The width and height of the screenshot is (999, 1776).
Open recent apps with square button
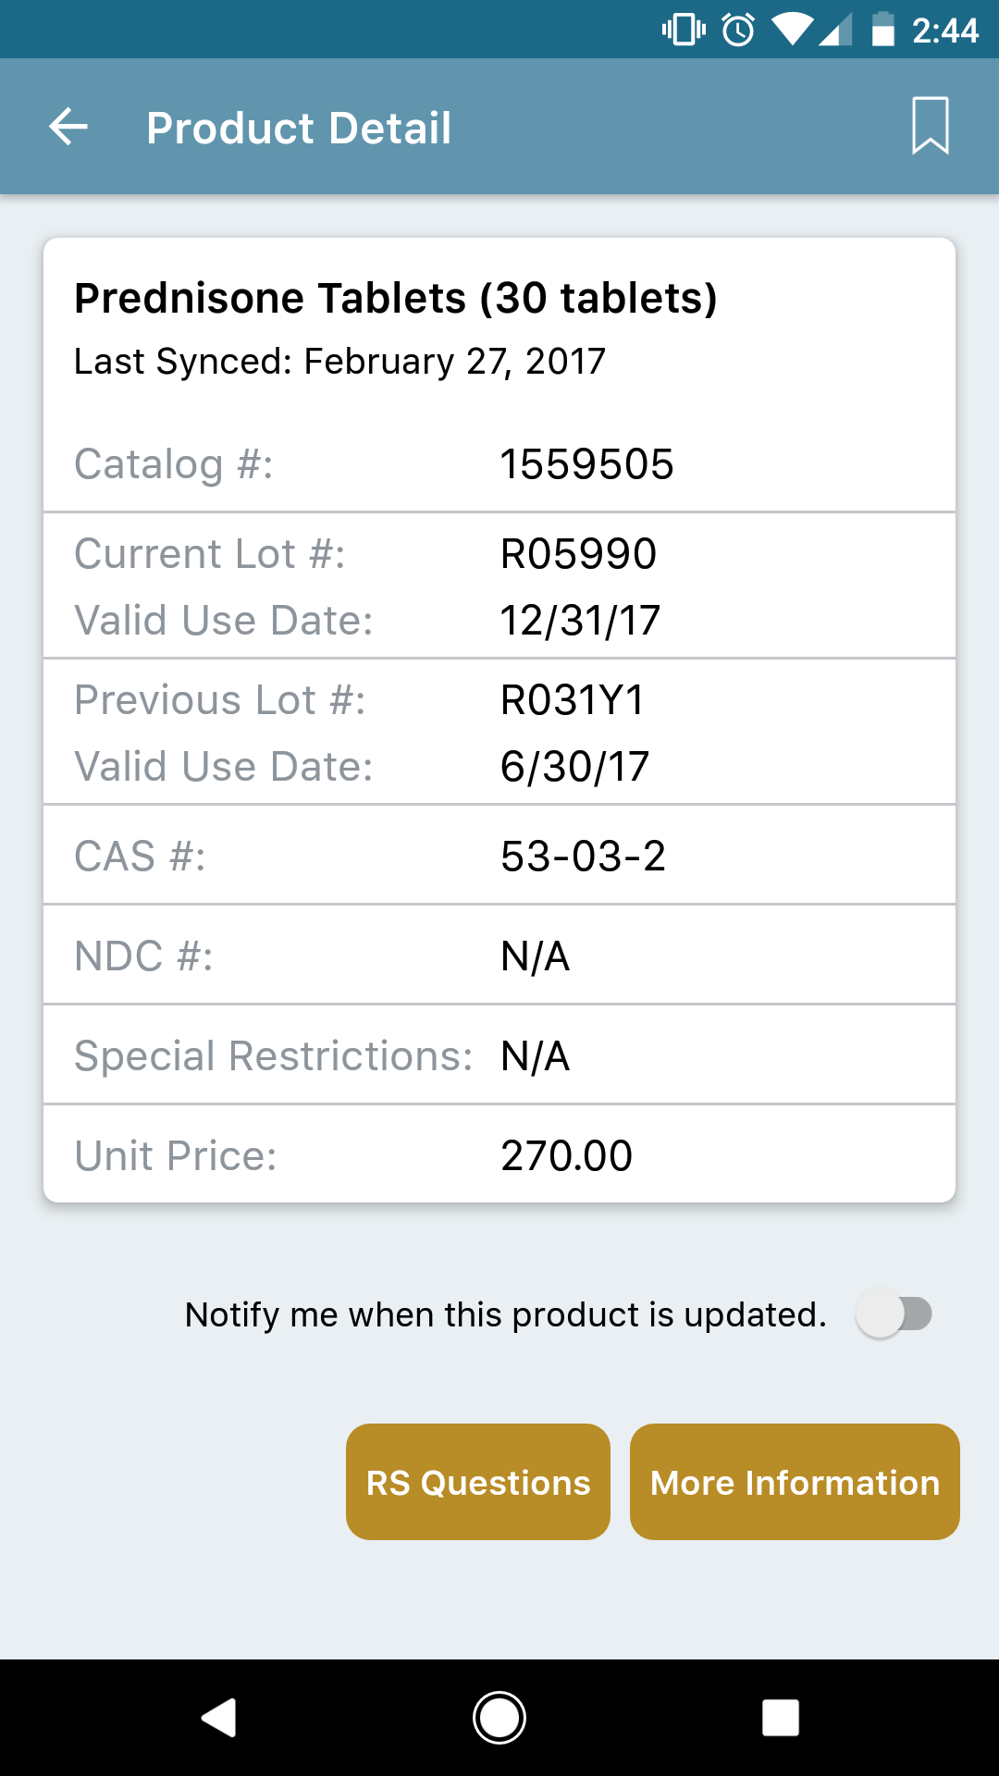(780, 1718)
